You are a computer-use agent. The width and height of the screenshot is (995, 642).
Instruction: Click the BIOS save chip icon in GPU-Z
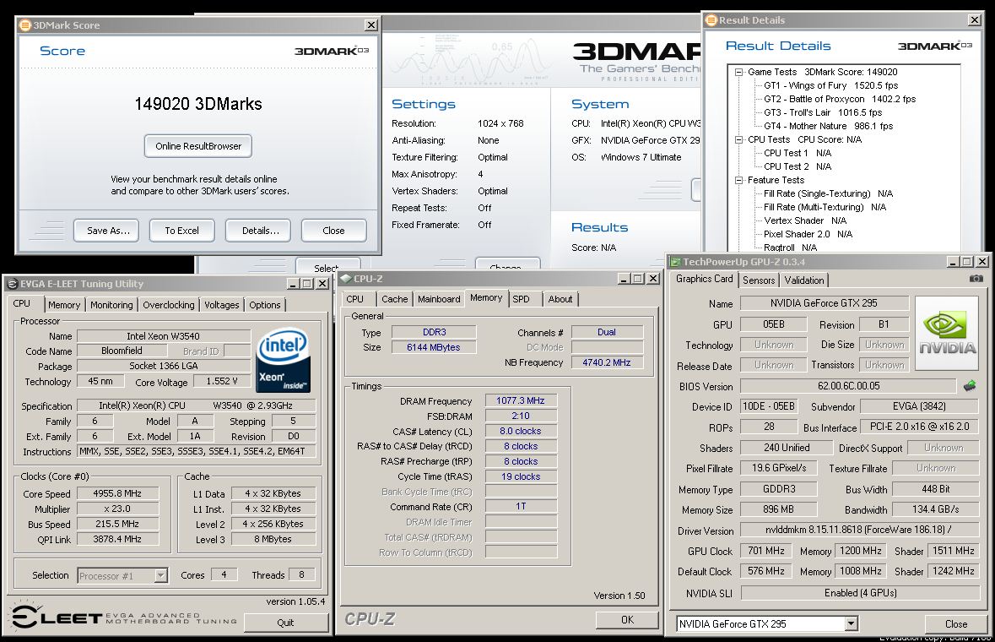point(970,385)
